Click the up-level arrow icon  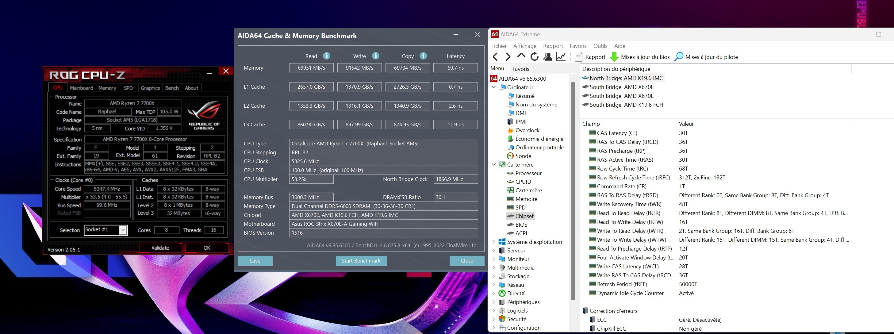(x=521, y=56)
